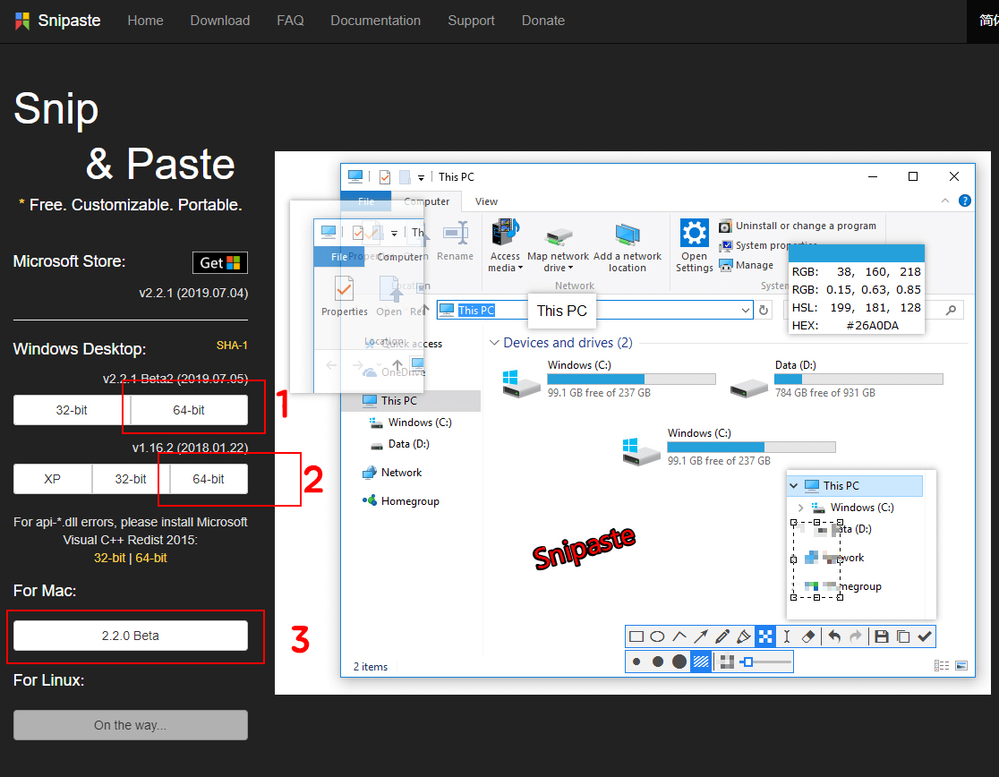Click Uninstall or change a program

[798, 226]
